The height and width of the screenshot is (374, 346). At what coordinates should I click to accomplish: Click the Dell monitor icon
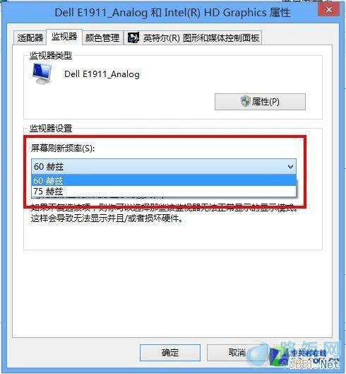(x=42, y=74)
